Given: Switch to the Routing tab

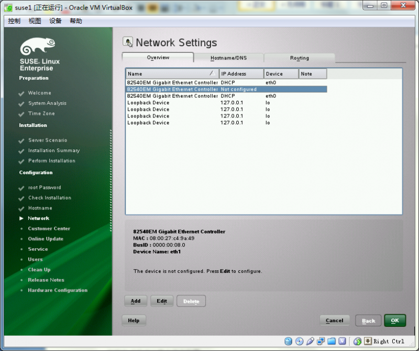Looking at the screenshot, I should pyautogui.click(x=300, y=58).
